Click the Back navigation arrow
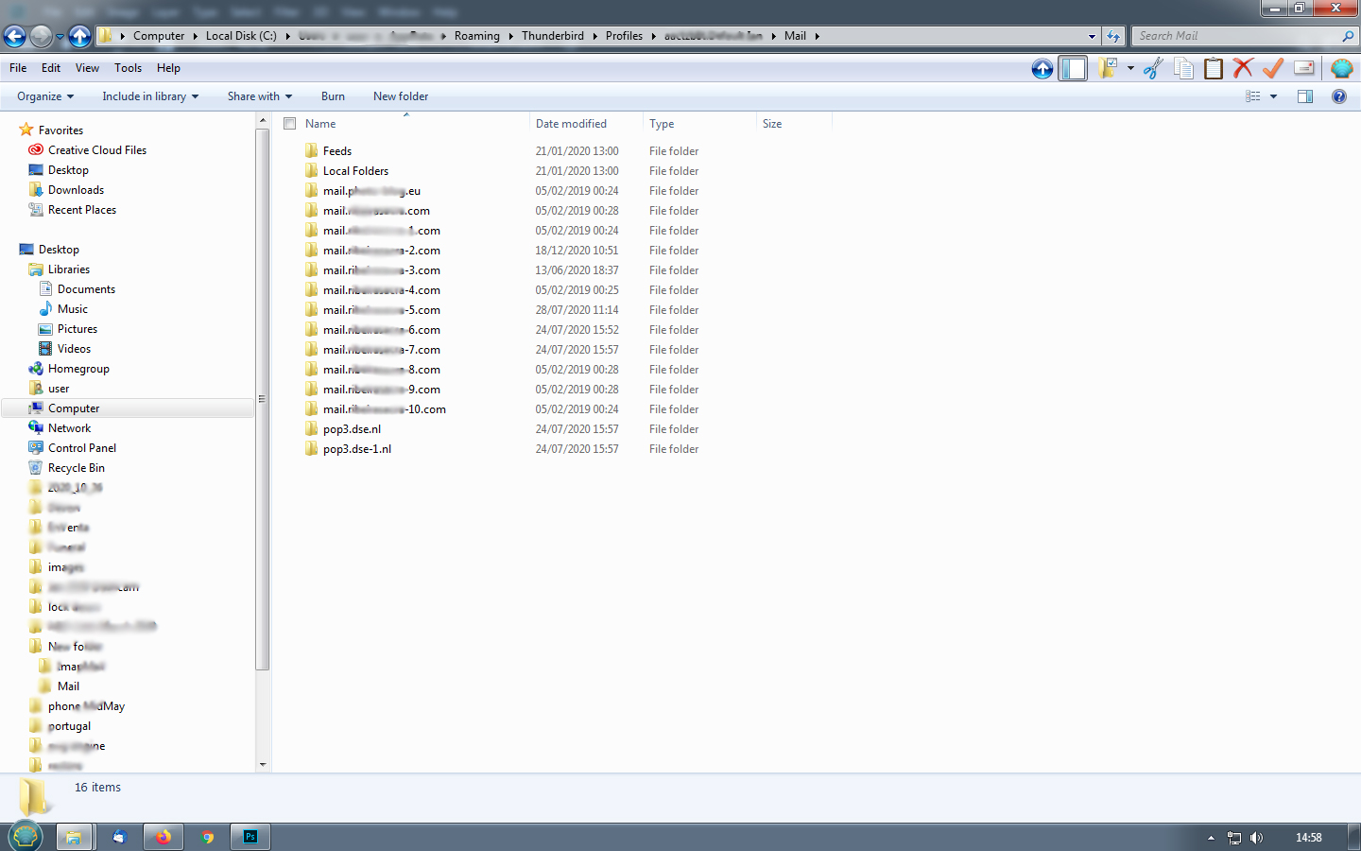The width and height of the screenshot is (1361, 851). point(14,36)
